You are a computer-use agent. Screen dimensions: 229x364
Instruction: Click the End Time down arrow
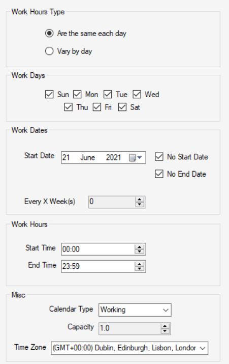pyautogui.click(x=140, y=269)
